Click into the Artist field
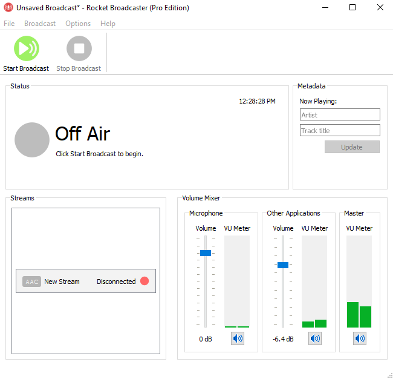Image resolution: width=393 pixels, height=379 pixels. click(340, 114)
